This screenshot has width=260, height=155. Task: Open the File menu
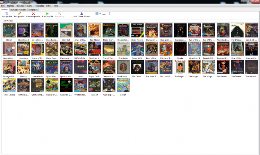pyautogui.click(x=3, y=6)
